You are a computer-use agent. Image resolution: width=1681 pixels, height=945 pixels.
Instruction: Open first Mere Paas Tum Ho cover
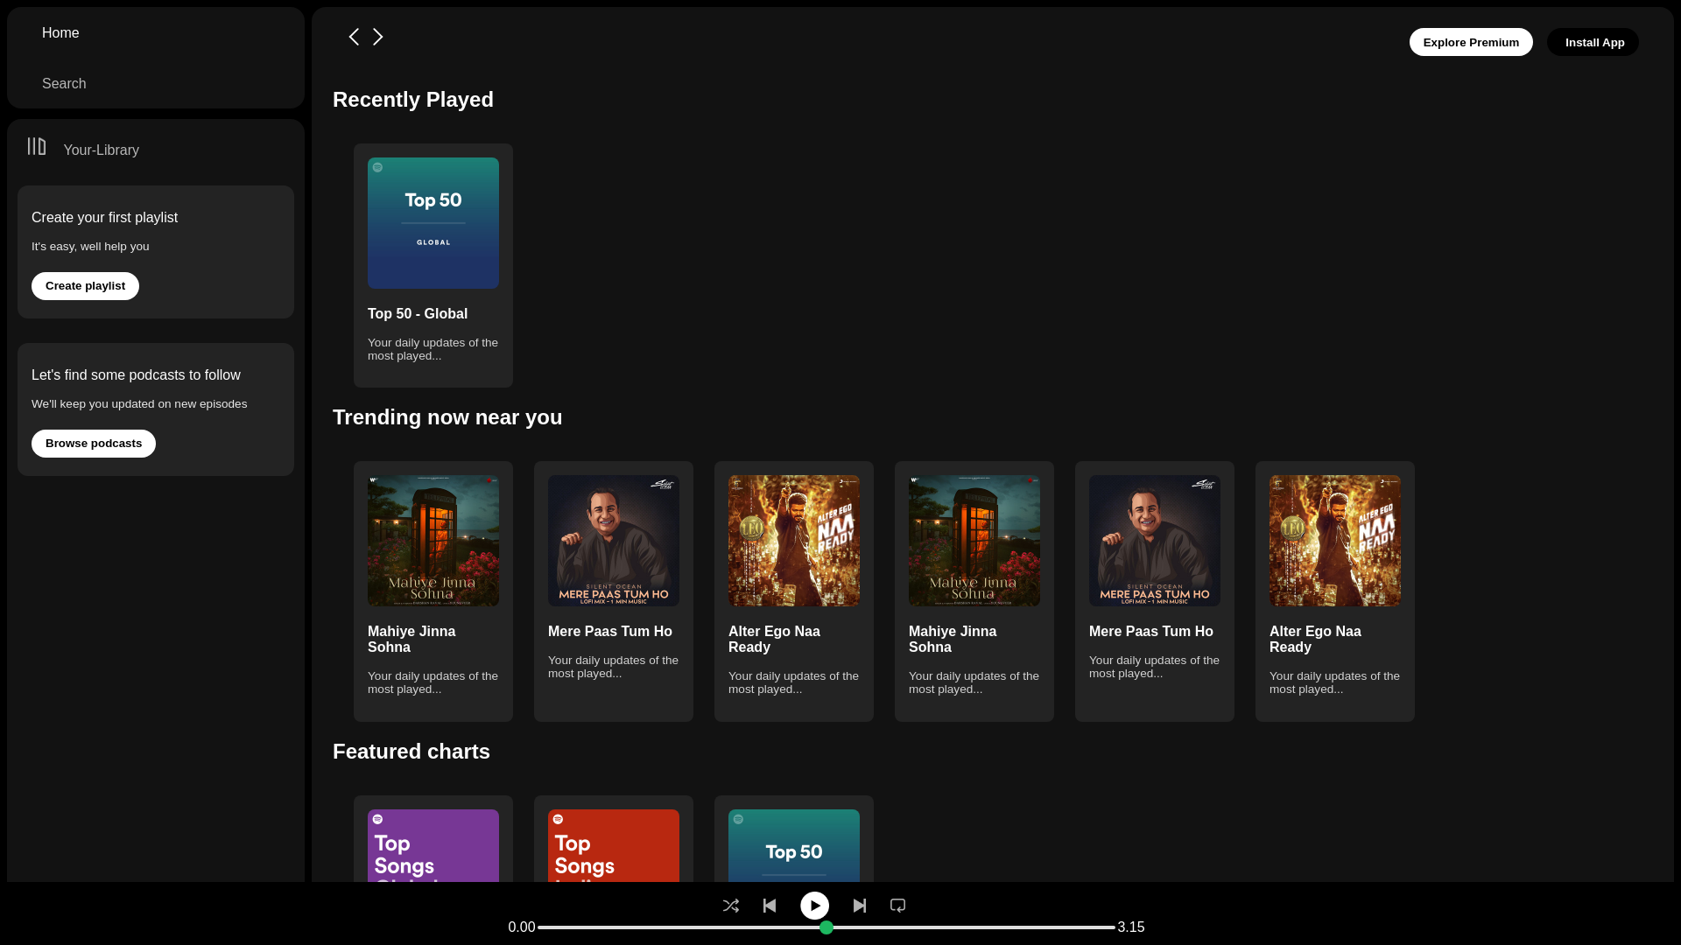click(614, 541)
